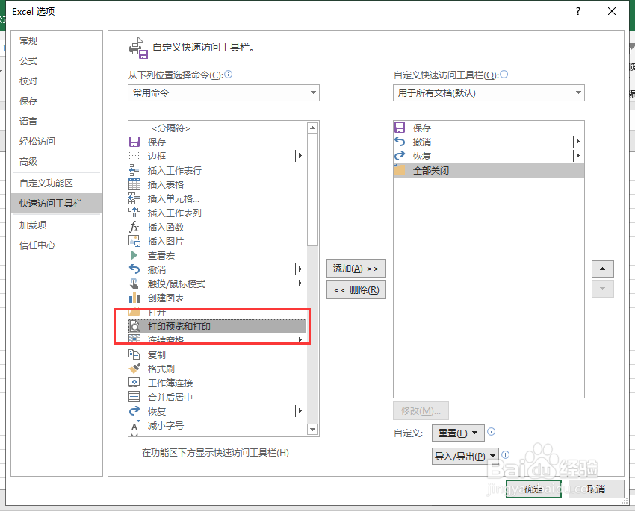Click the 取消 button
Screen dimensions: 635x511
click(x=596, y=489)
